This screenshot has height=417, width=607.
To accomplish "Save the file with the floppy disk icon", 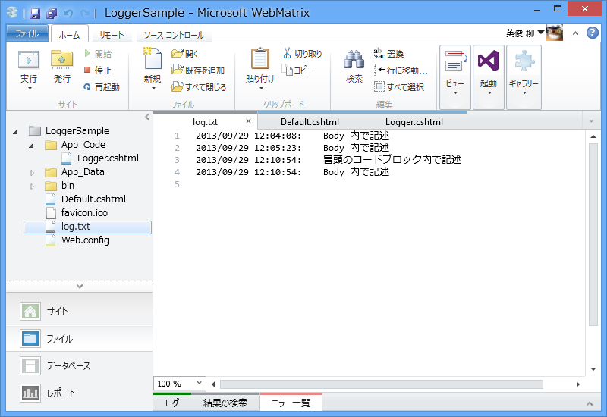I will pyautogui.click(x=35, y=14).
